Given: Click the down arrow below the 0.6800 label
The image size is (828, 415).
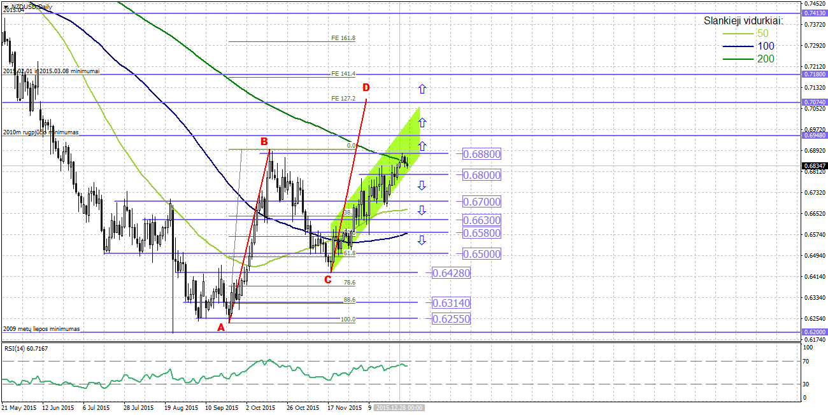Looking at the screenshot, I should (x=422, y=185).
